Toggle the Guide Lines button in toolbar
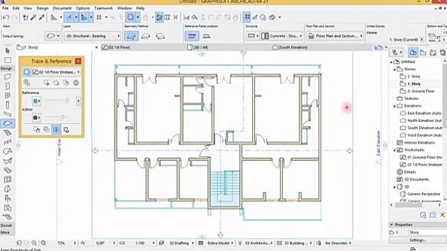Viewport: 447px width, 251px height. [x=69, y=17]
